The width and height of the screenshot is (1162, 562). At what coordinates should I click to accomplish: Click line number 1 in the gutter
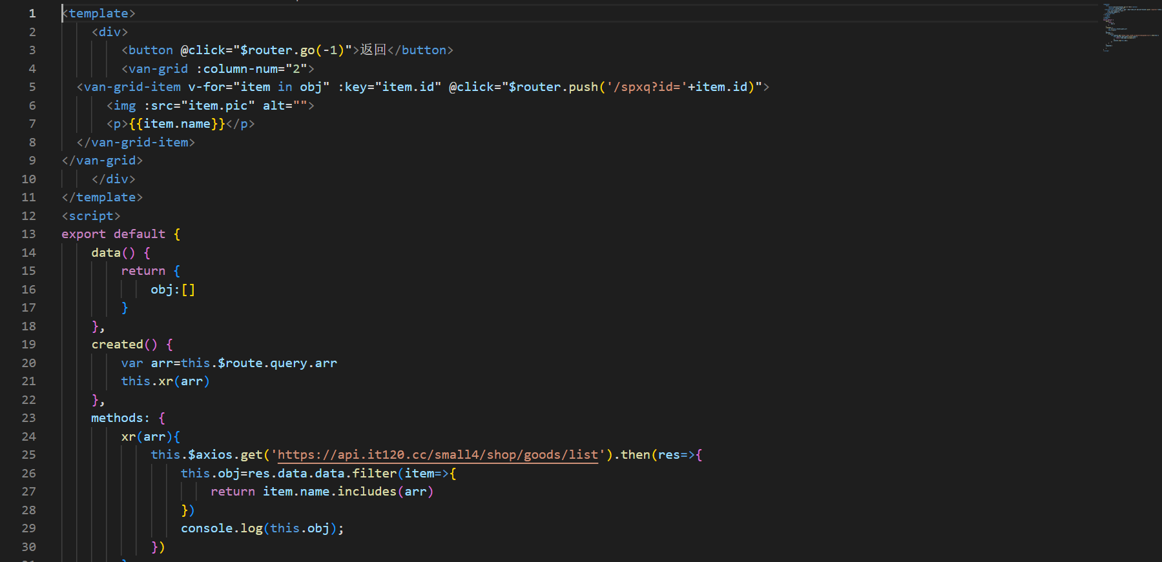click(32, 14)
